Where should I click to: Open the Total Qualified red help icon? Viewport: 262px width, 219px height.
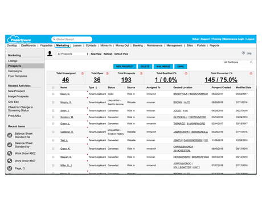click(186, 73)
